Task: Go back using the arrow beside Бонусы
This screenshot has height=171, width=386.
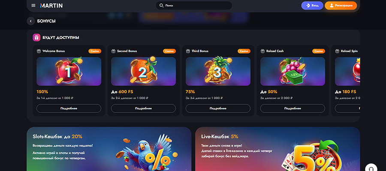Action: click(x=31, y=21)
